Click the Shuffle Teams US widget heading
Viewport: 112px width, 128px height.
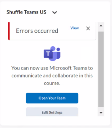[27, 12]
